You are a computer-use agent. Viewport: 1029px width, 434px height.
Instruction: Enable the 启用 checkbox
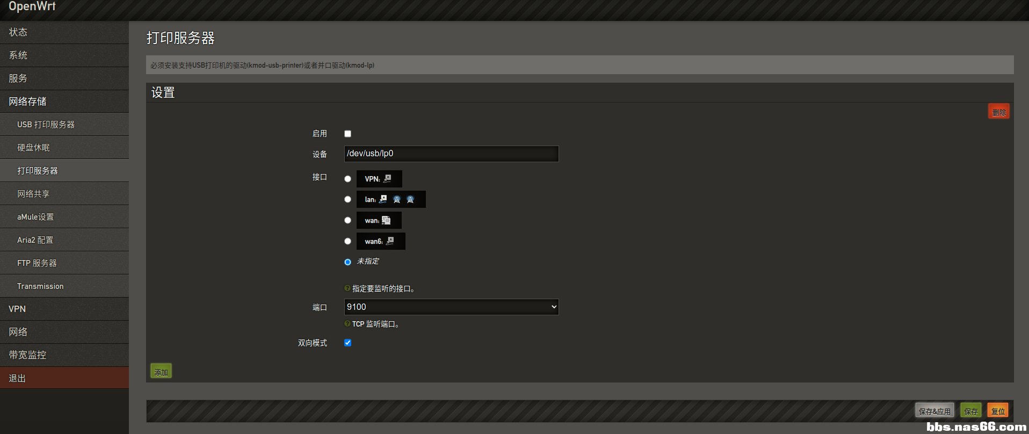click(347, 134)
